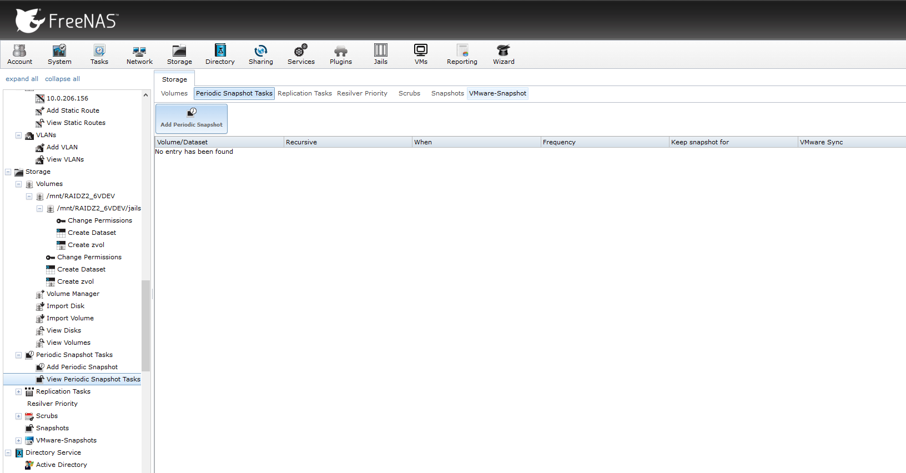Click the Add VLAN icon in tree
The image size is (906, 473).
click(40, 147)
